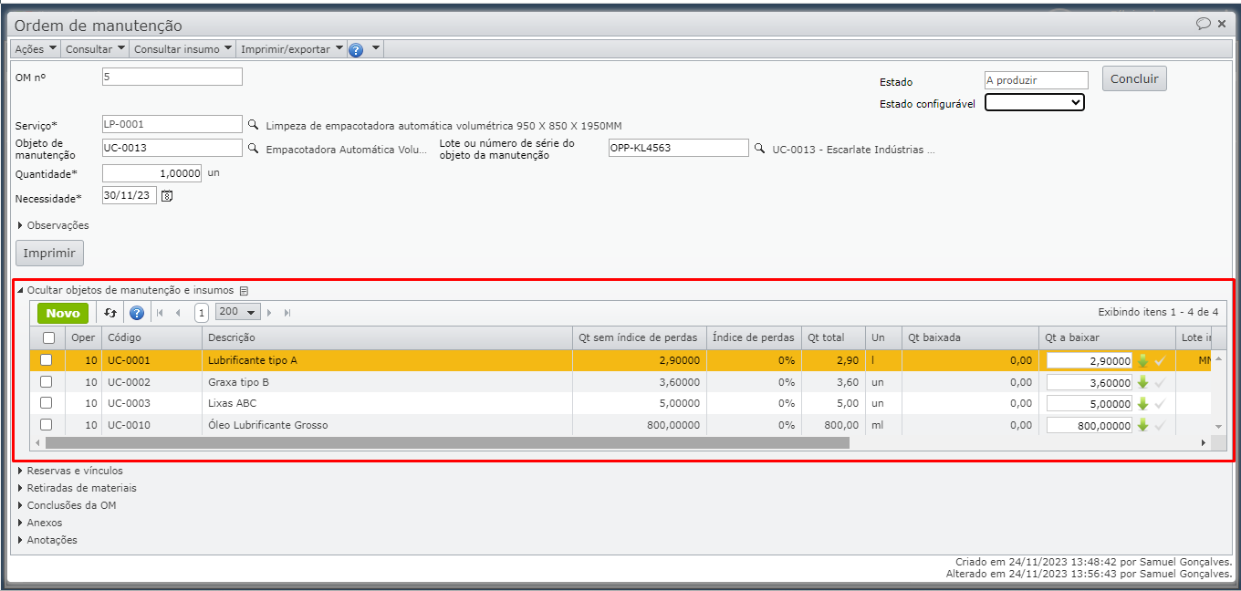
Task: Sort grid by Código column header
Action: point(151,337)
